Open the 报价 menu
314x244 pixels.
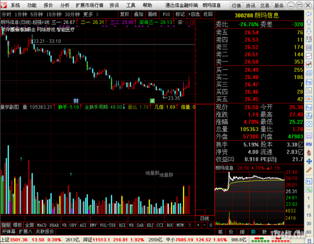click(48, 5)
